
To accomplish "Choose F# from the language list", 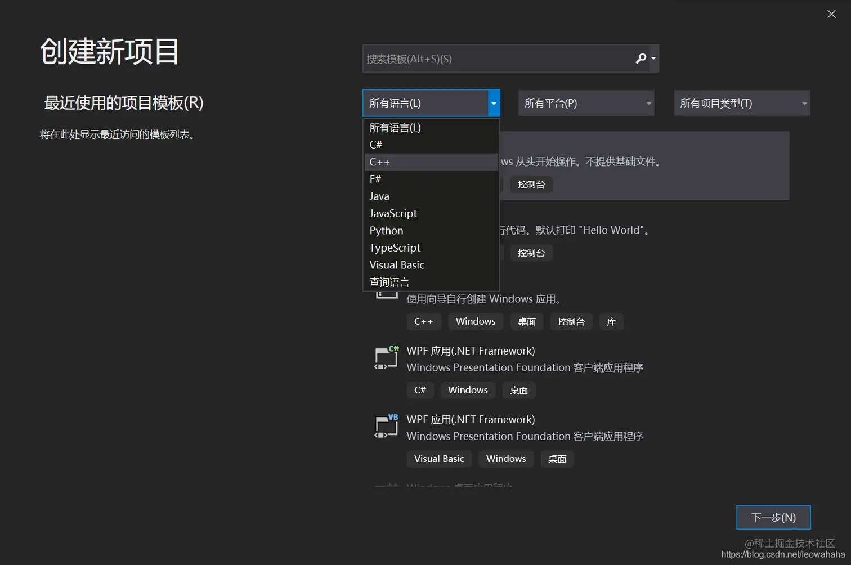I will 431,179.
